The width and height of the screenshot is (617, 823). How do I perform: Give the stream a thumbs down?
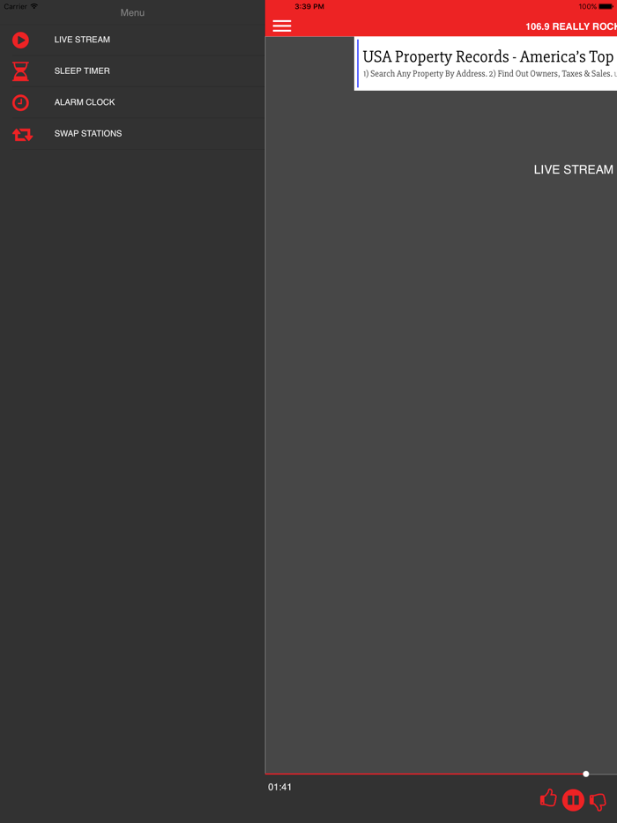coord(598,802)
